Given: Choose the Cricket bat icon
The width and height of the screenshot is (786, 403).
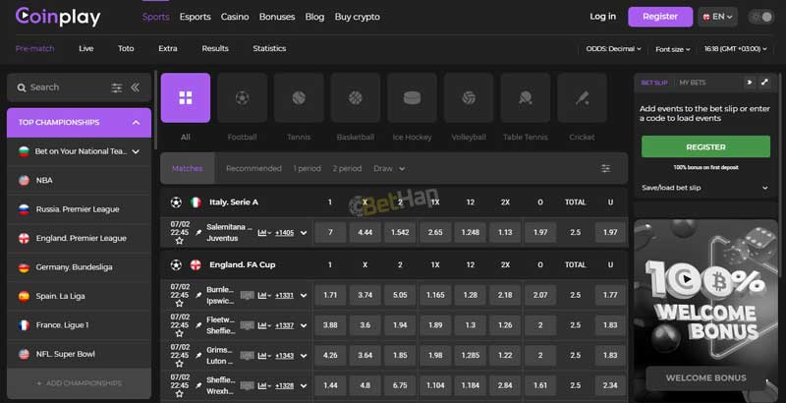Looking at the screenshot, I should [582, 97].
